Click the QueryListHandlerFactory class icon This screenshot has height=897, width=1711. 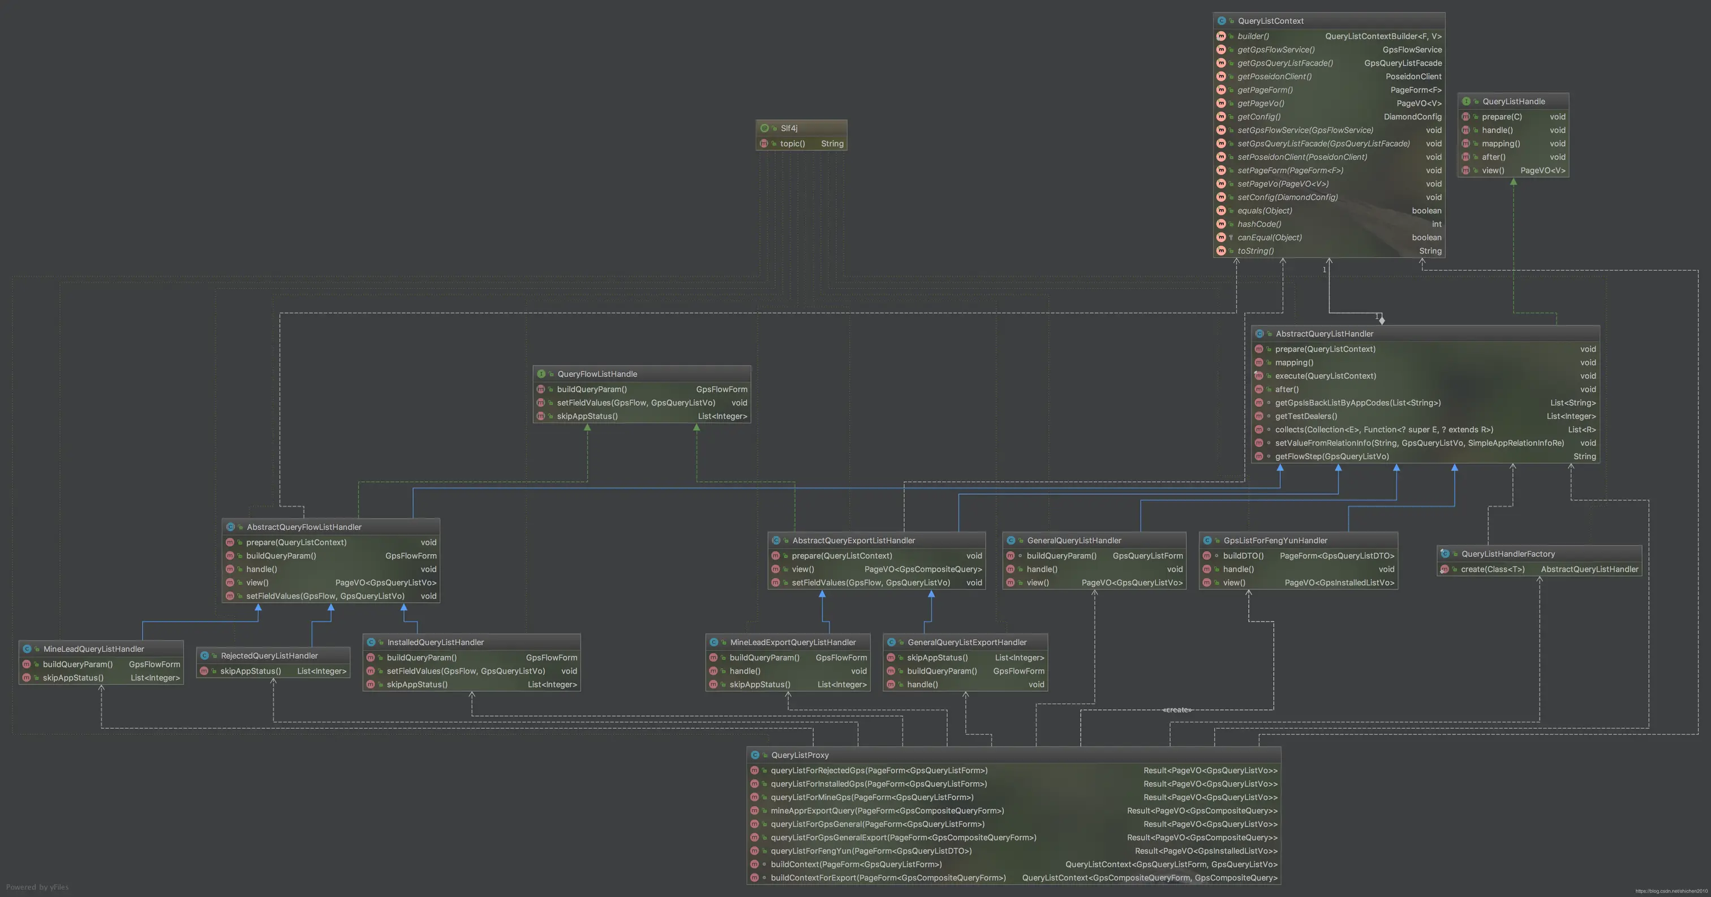(x=1445, y=554)
